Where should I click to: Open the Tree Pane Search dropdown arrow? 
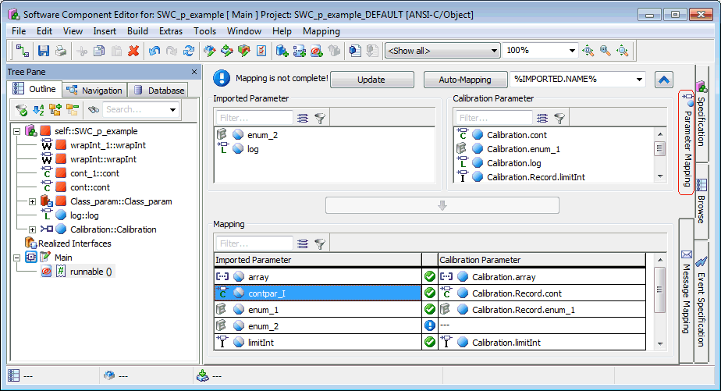(x=172, y=109)
